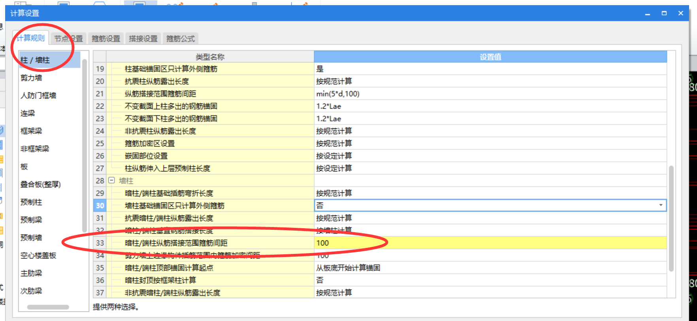
Task: Select 次肋梁 in the component list
Action: [31, 291]
